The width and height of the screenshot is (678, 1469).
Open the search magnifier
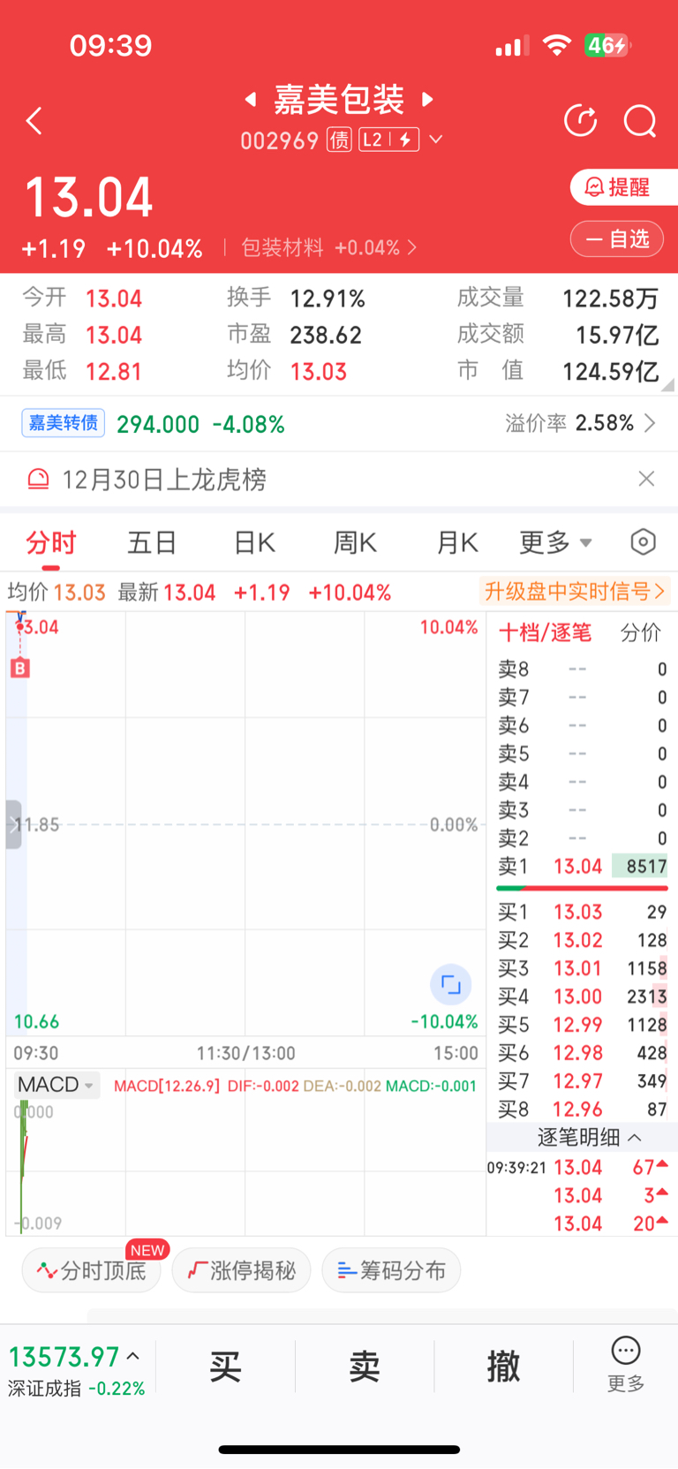640,120
